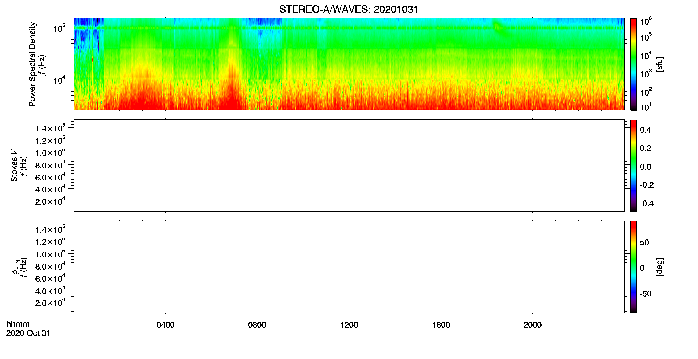Screen dimensions: 698x359
Task: Click the -0.4 tick on Stokes V colorbar
Action: tap(647, 204)
